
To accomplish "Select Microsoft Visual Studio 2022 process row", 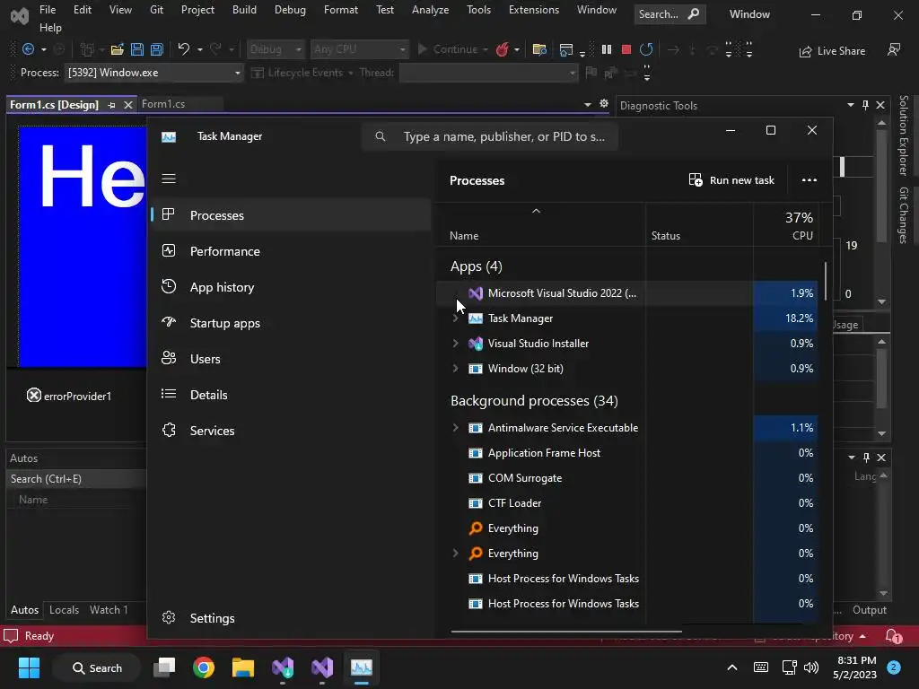I will (x=627, y=293).
